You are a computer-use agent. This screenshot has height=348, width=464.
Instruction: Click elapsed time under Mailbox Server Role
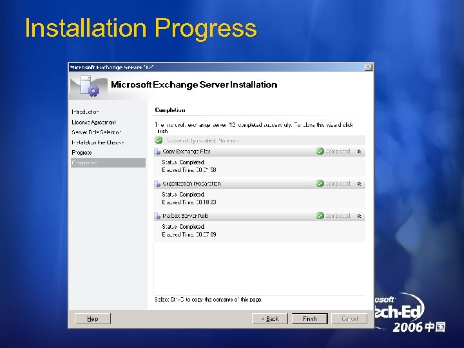click(189, 235)
